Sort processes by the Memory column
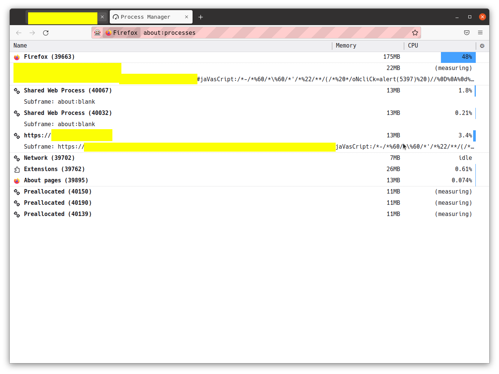 (x=345, y=45)
